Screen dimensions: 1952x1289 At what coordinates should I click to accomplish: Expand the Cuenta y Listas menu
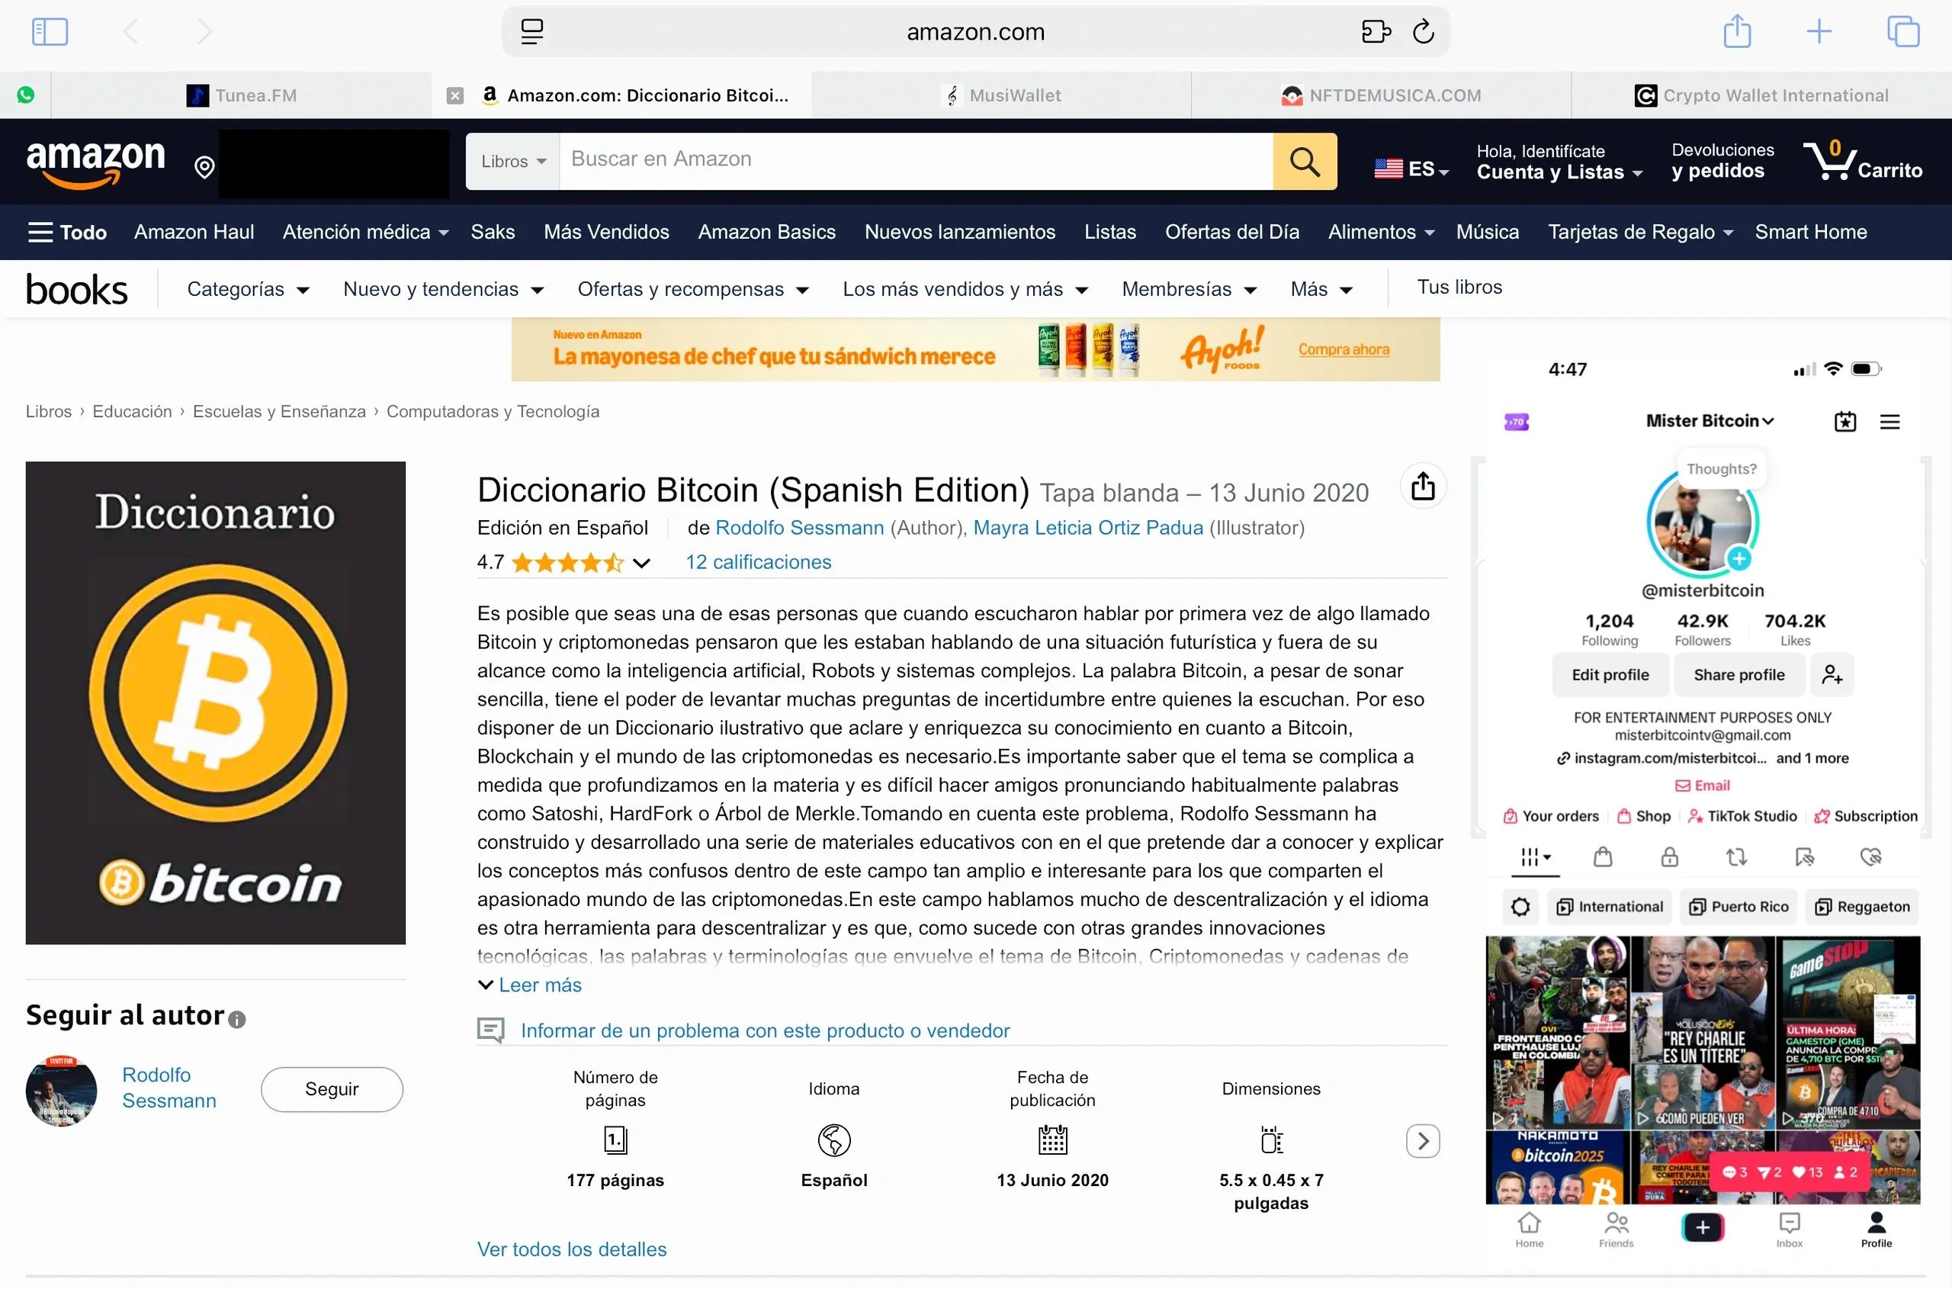coord(1559,162)
